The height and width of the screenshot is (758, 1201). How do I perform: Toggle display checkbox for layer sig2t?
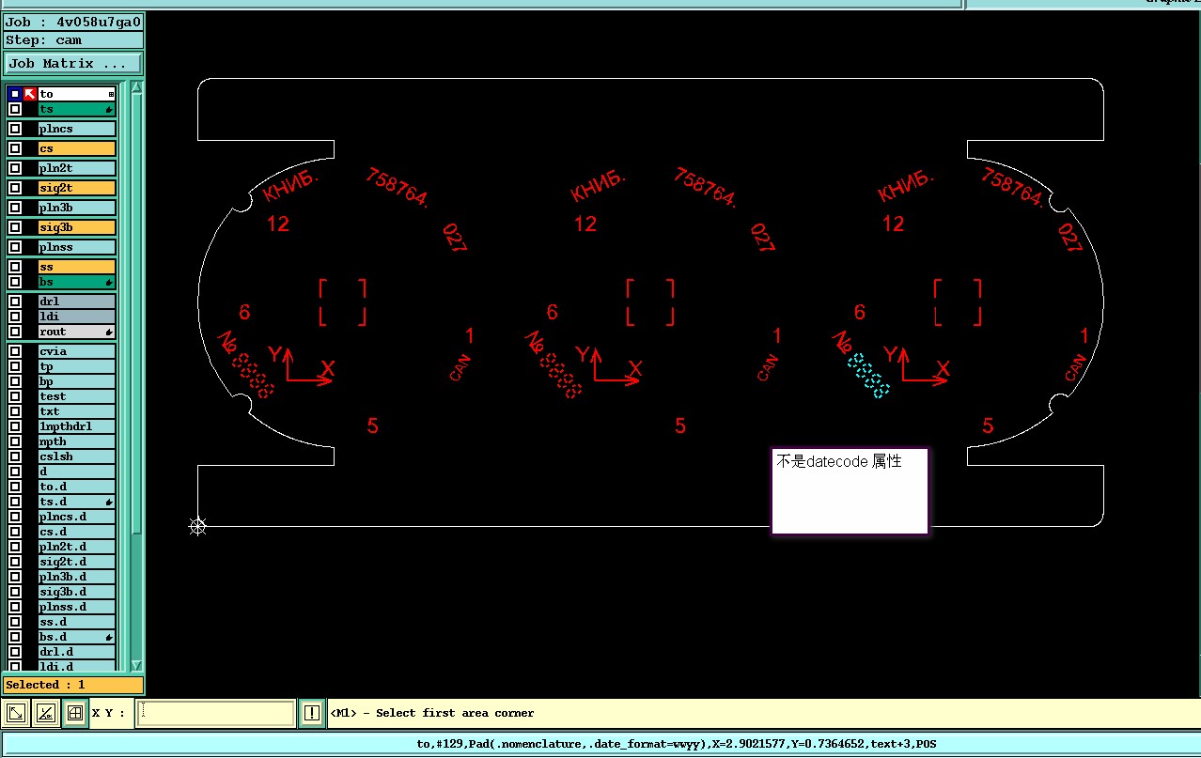click(x=14, y=188)
